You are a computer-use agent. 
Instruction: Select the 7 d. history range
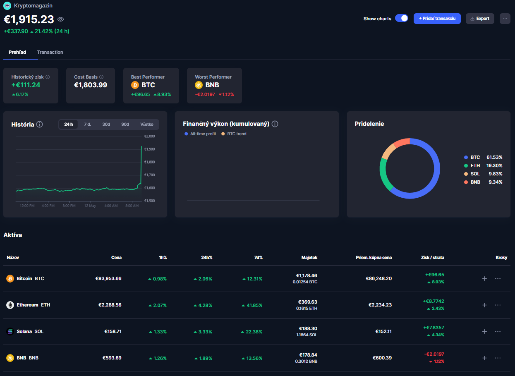point(87,125)
